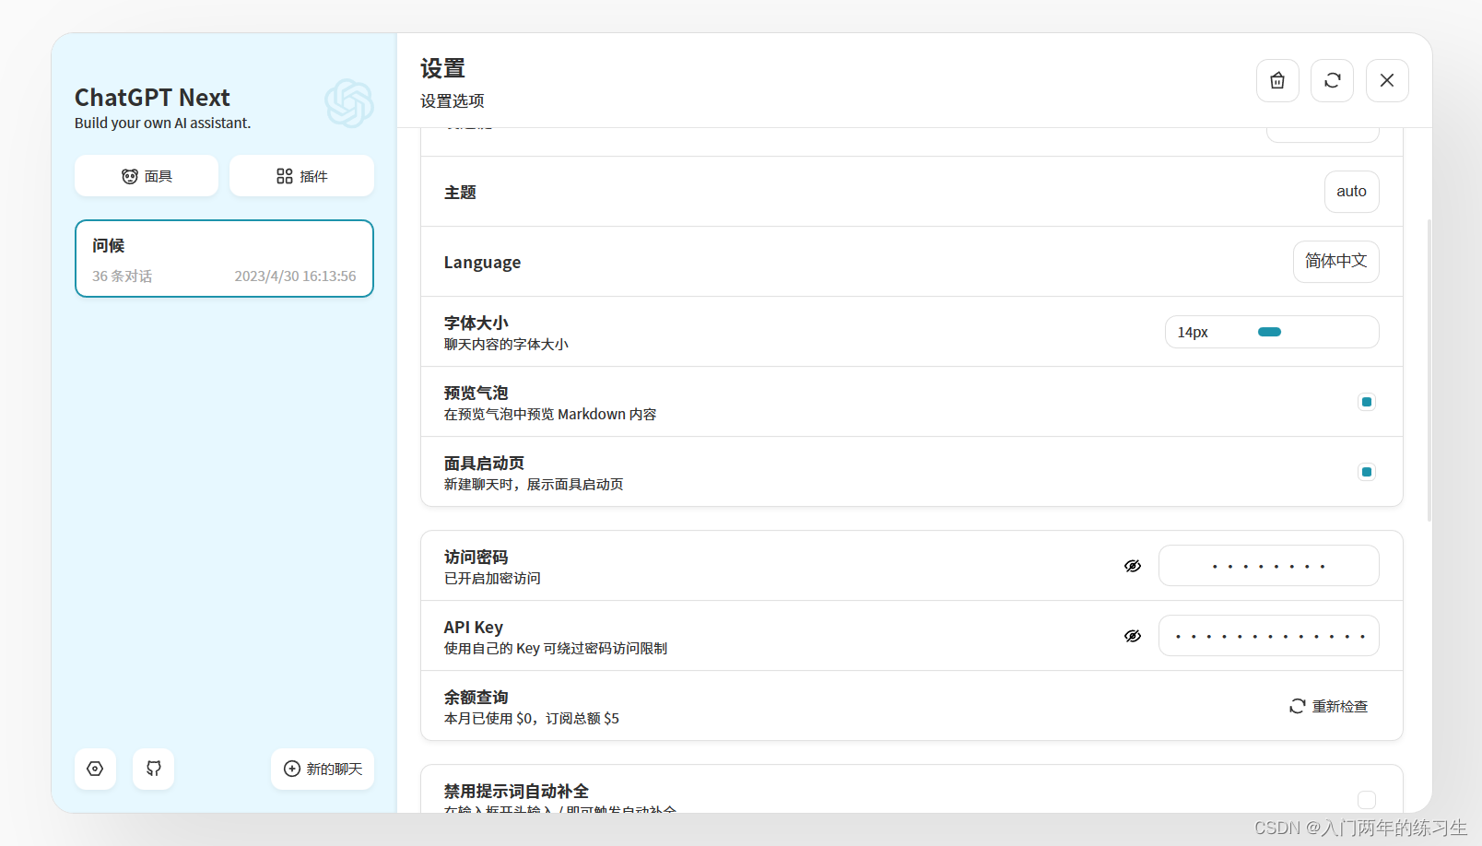Click the 已开启加密访问 status text
The width and height of the screenshot is (1482, 846).
(492, 579)
